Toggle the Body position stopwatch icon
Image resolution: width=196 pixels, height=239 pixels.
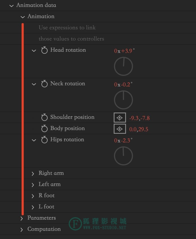point(45,128)
